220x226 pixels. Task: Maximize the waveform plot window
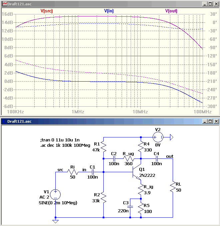[210, 4]
